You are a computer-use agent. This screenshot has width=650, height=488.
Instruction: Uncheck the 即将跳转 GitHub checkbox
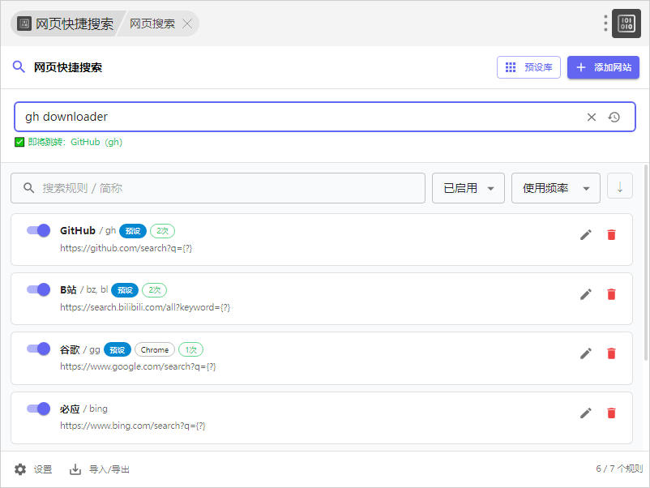point(19,142)
